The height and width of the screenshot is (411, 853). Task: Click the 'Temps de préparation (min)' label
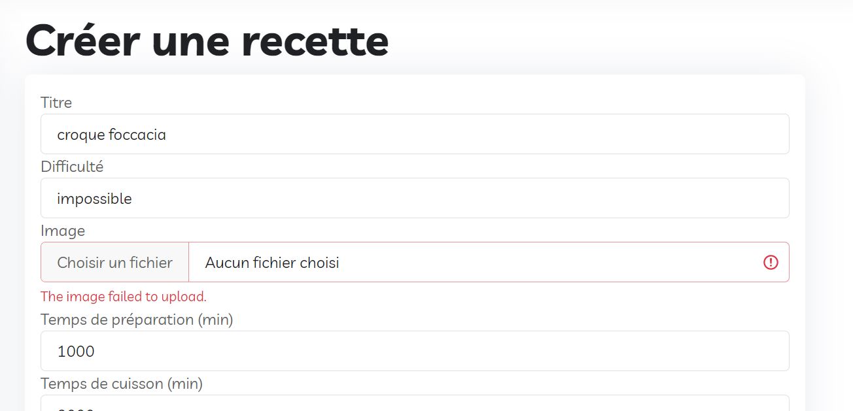pos(137,320)
